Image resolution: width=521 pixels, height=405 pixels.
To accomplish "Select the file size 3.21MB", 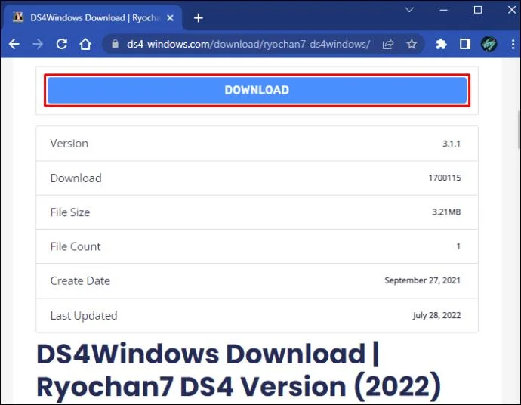I will coord(446,212).
